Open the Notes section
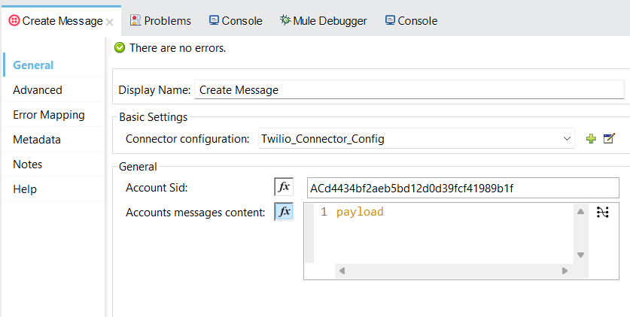 54,165
